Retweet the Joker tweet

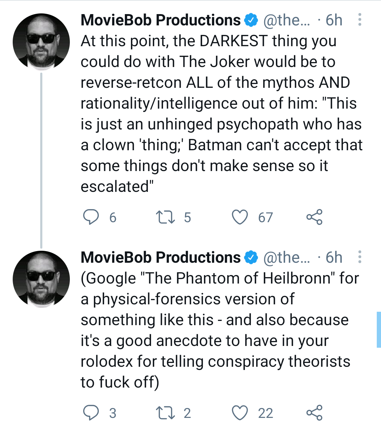[165, 217]
